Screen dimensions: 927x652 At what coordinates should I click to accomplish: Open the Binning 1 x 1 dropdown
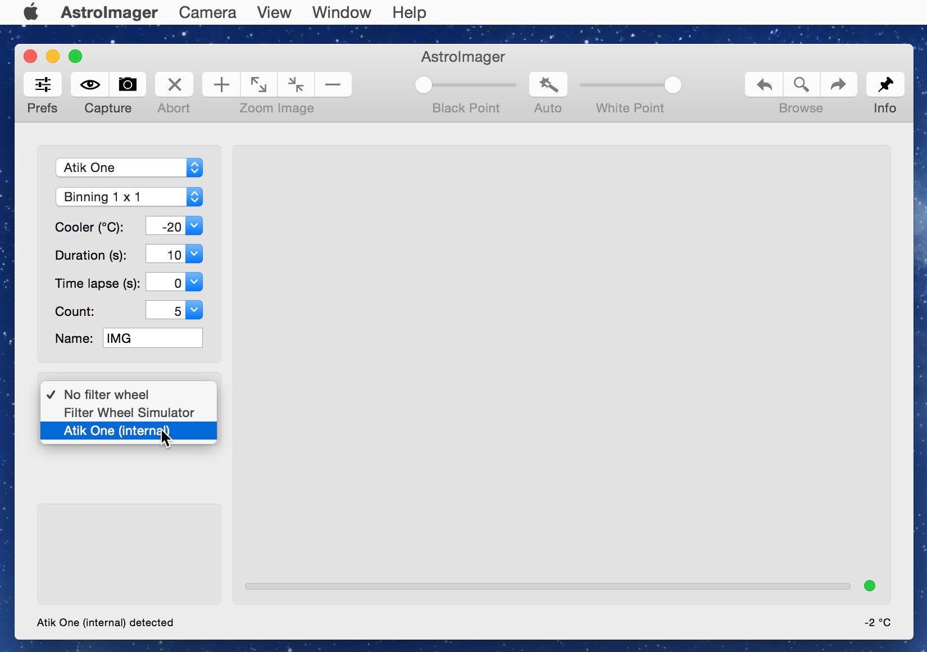click(x=129, y=197)
